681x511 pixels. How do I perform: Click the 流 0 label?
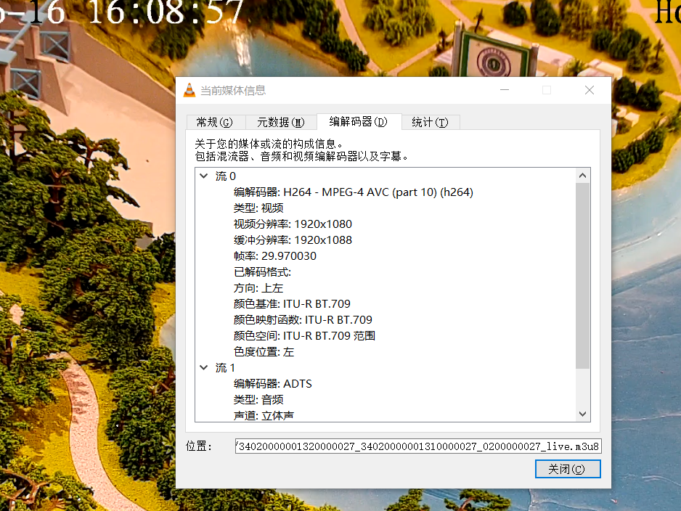[x=225, y=176]
